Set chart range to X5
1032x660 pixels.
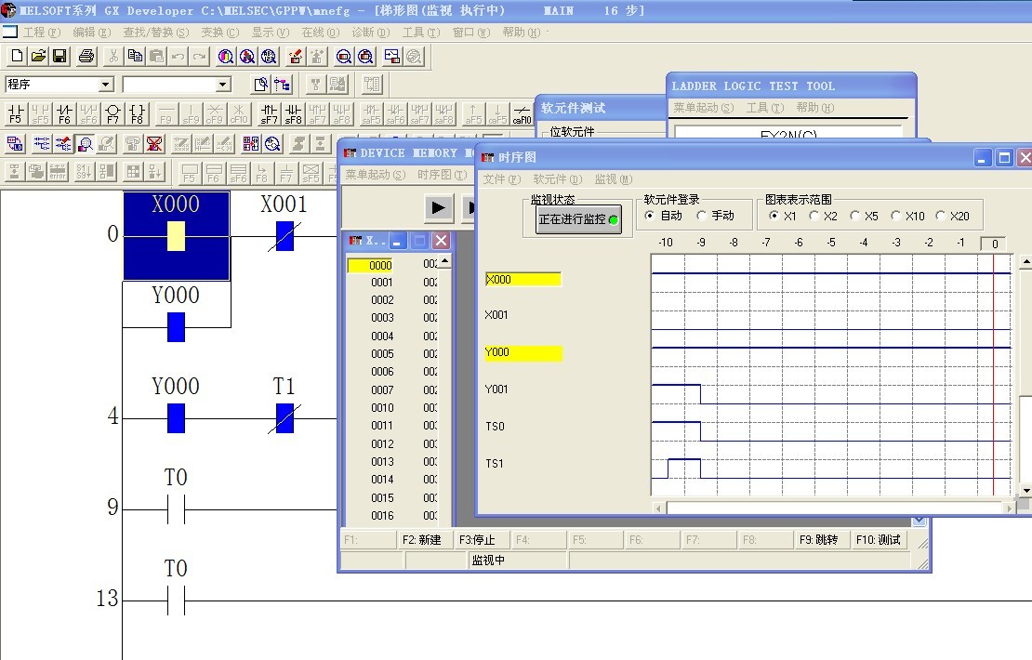click(857, 216)
